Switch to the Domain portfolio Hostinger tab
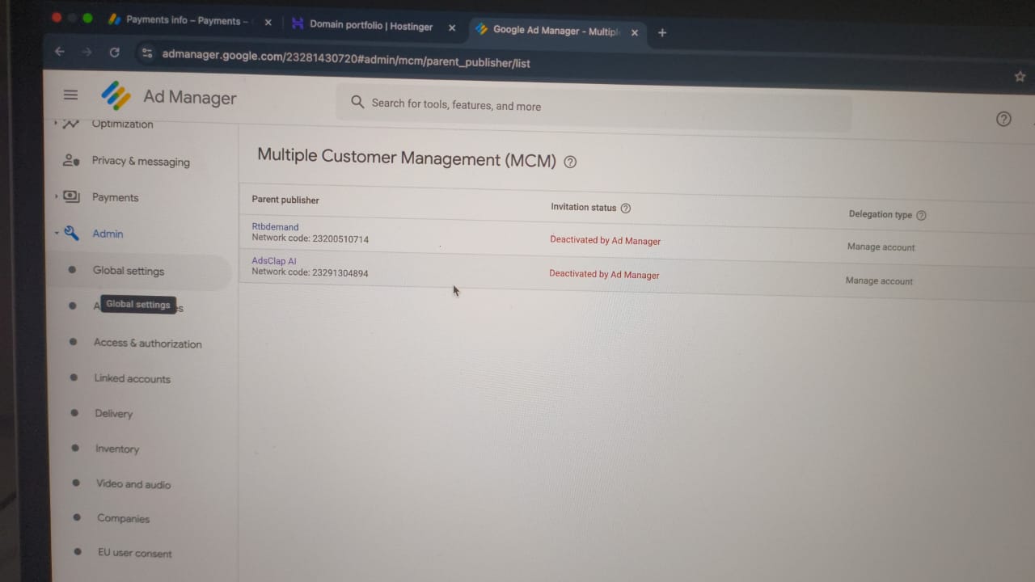The image size is (1035, 582). (371, 26)
